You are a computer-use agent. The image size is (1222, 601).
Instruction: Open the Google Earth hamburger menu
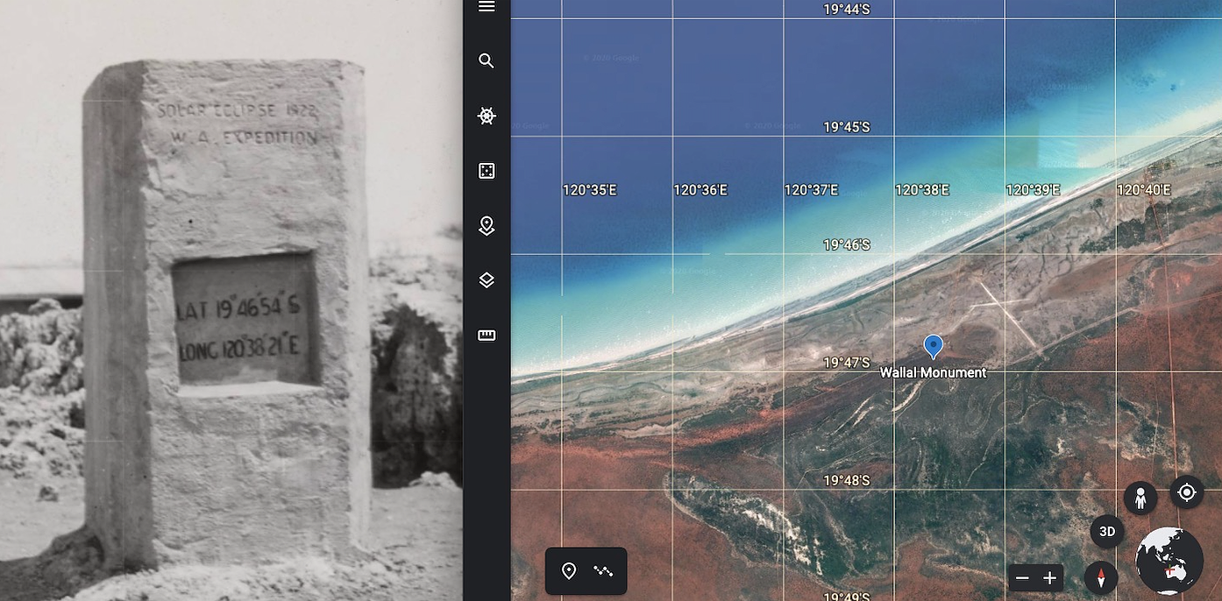[x=487, y=7]
